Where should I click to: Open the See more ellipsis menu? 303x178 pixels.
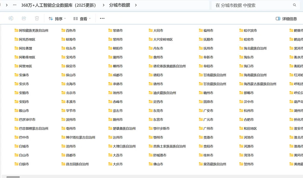(x=102, y=18)
